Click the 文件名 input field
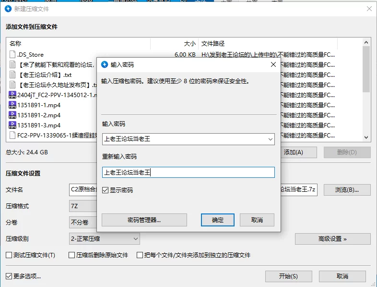377x287 pixels. point(193,190)
